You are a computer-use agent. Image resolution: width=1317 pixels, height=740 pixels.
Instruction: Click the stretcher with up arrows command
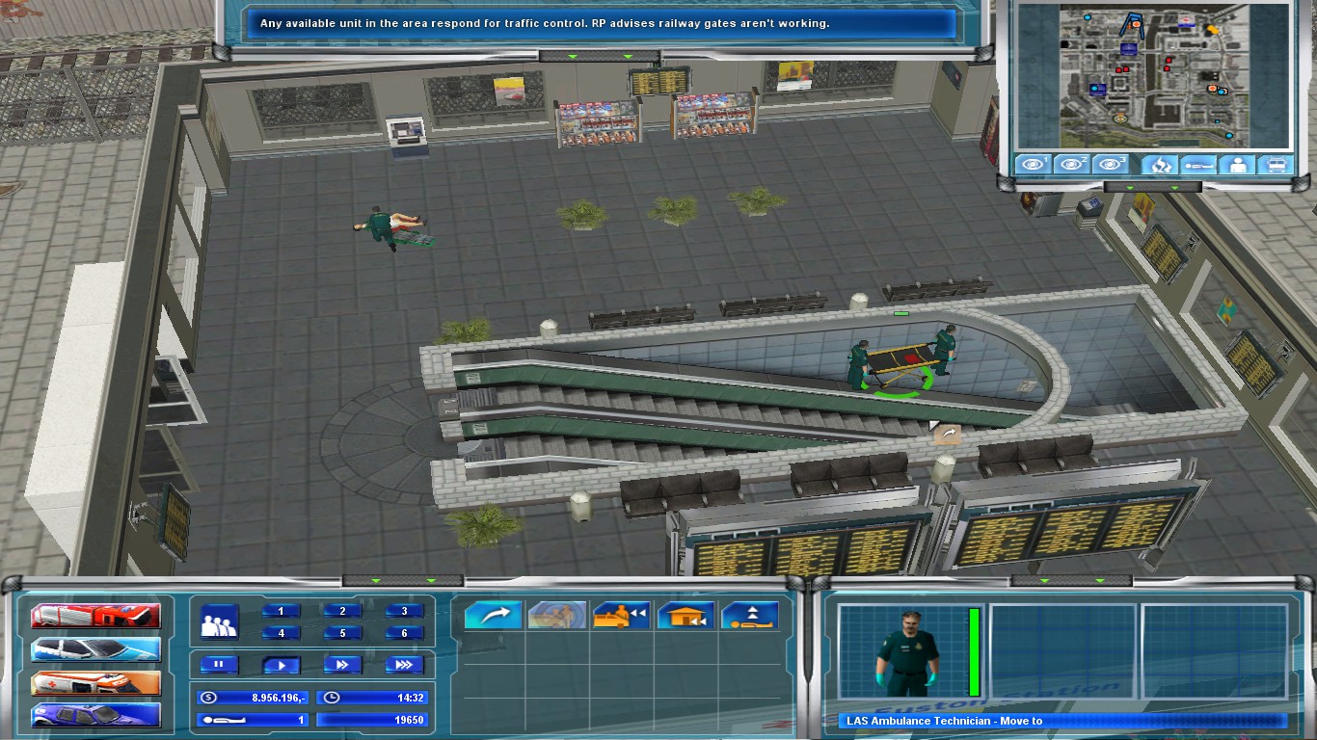[x=750, y=616]
